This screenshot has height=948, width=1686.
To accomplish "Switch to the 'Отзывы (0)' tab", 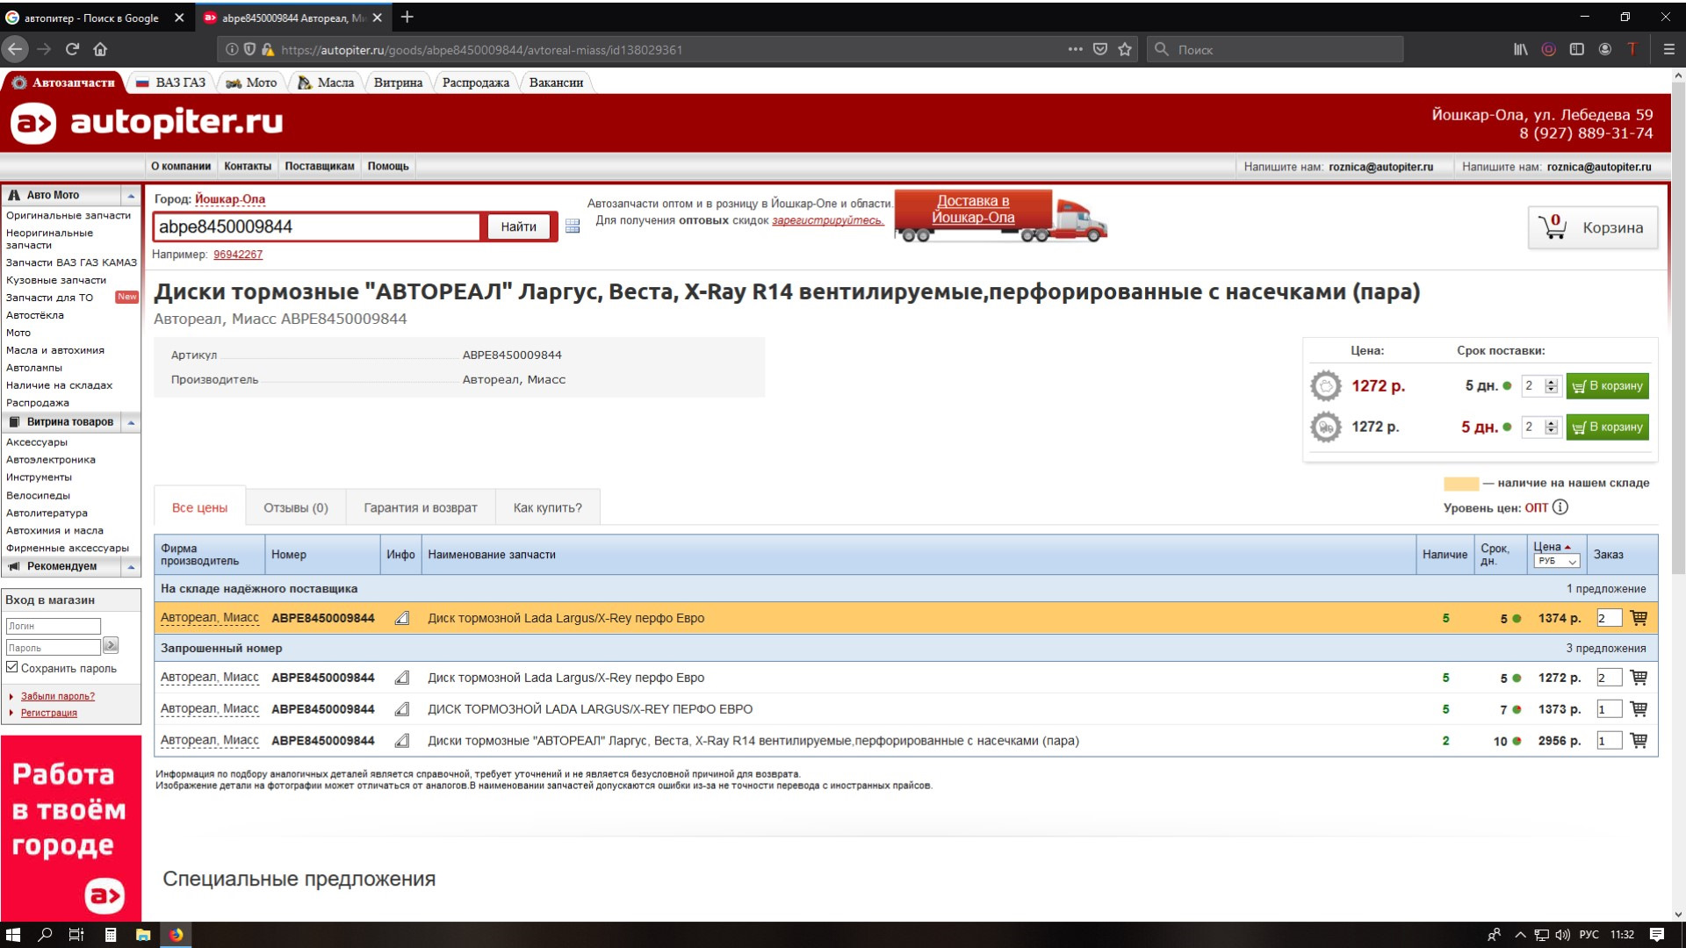I will [295, 507].
